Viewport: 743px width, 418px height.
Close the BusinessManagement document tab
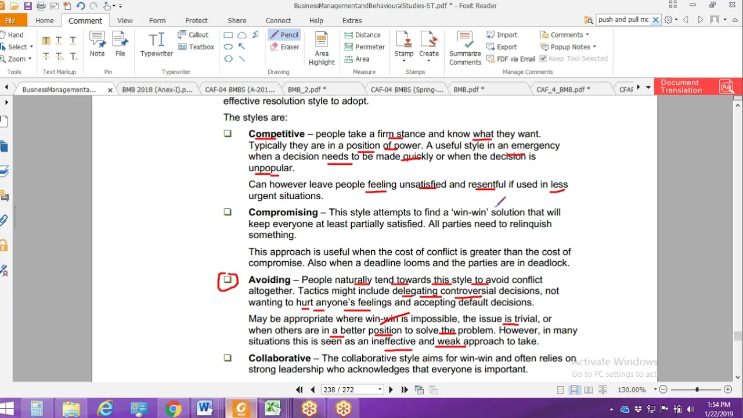click(110, 90)
